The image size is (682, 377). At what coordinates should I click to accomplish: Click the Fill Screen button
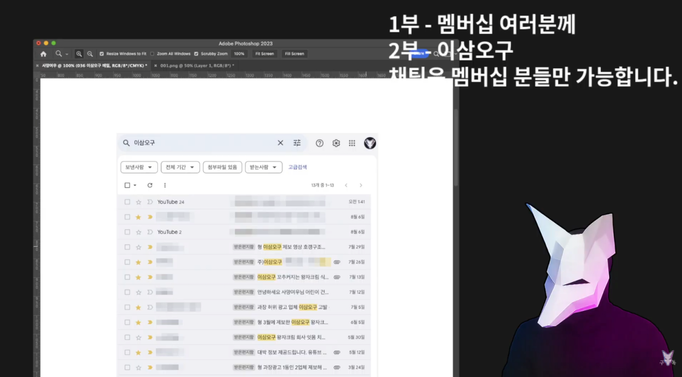click(x=294, y=54)
